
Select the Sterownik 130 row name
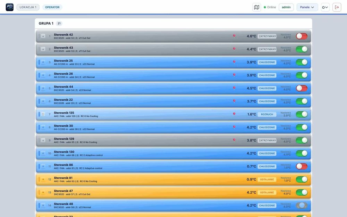(x=64, y=152)
